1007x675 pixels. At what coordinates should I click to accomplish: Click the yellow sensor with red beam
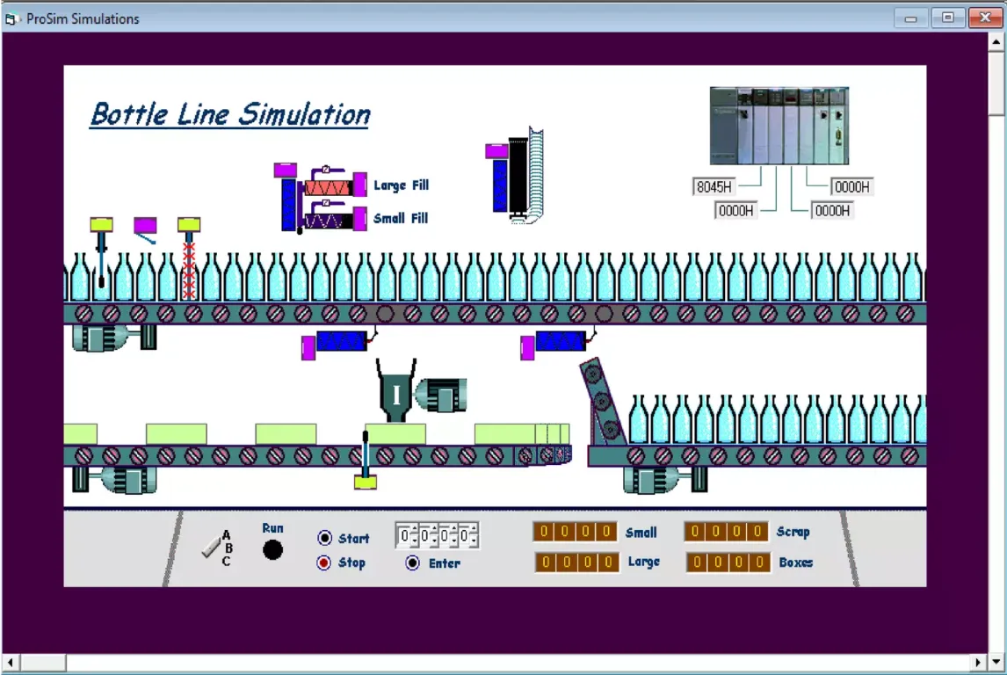coord(189,225)
